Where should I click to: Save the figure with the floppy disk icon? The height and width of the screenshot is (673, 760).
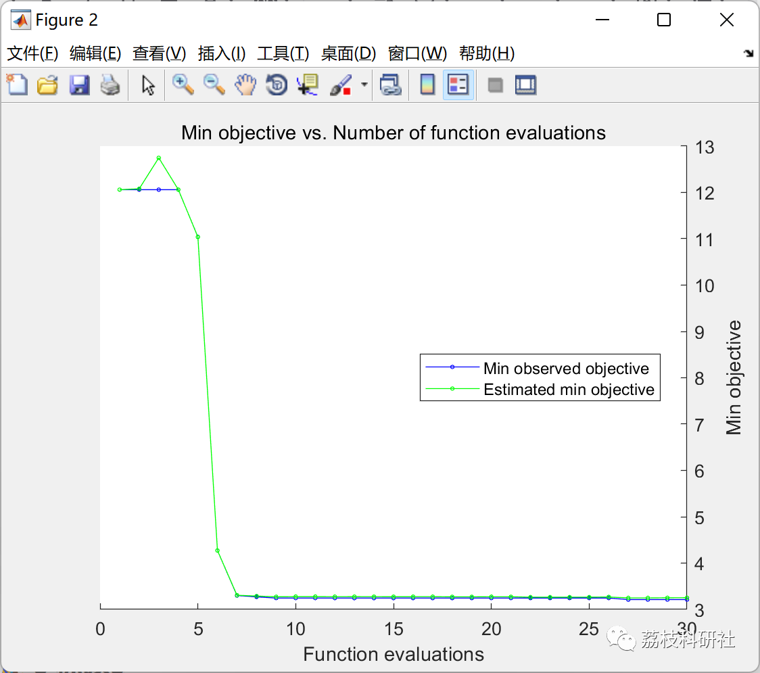click(x=79, y=85)
